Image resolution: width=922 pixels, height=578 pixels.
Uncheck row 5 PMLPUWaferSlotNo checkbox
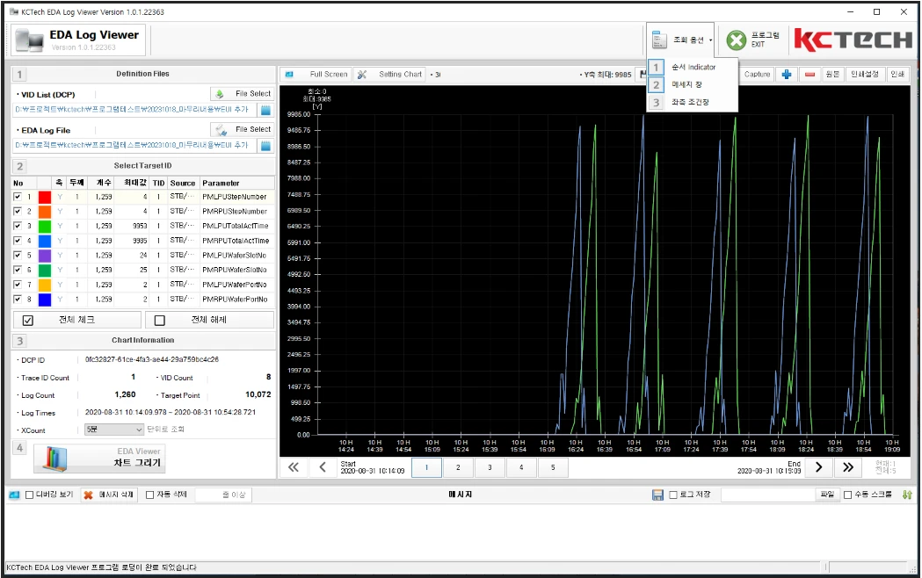pos(18,256)
